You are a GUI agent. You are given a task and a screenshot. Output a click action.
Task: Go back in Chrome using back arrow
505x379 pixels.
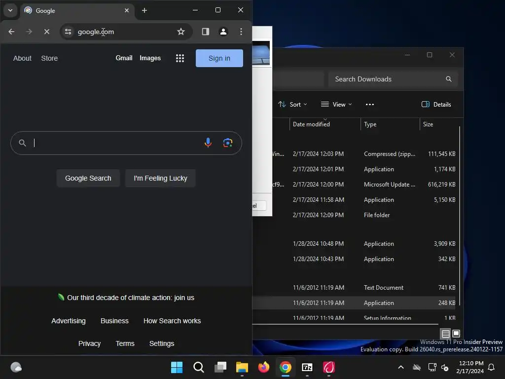pos(11,32)
